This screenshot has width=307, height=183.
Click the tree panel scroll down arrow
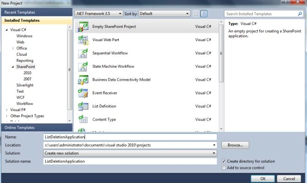(69, 121)
